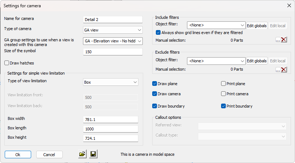
Task: Click the ellipsis button in Exclude filters
Action: [278, 70]
